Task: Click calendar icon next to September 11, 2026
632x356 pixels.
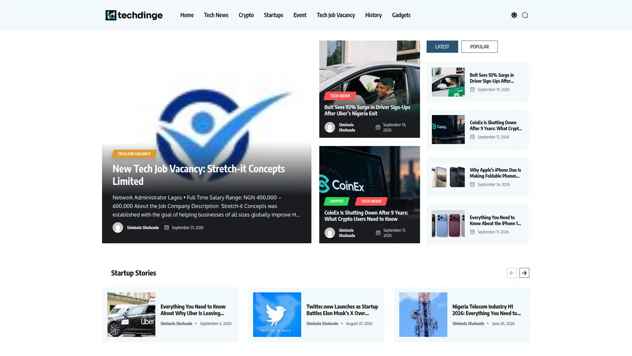Action: click(472, 232)
